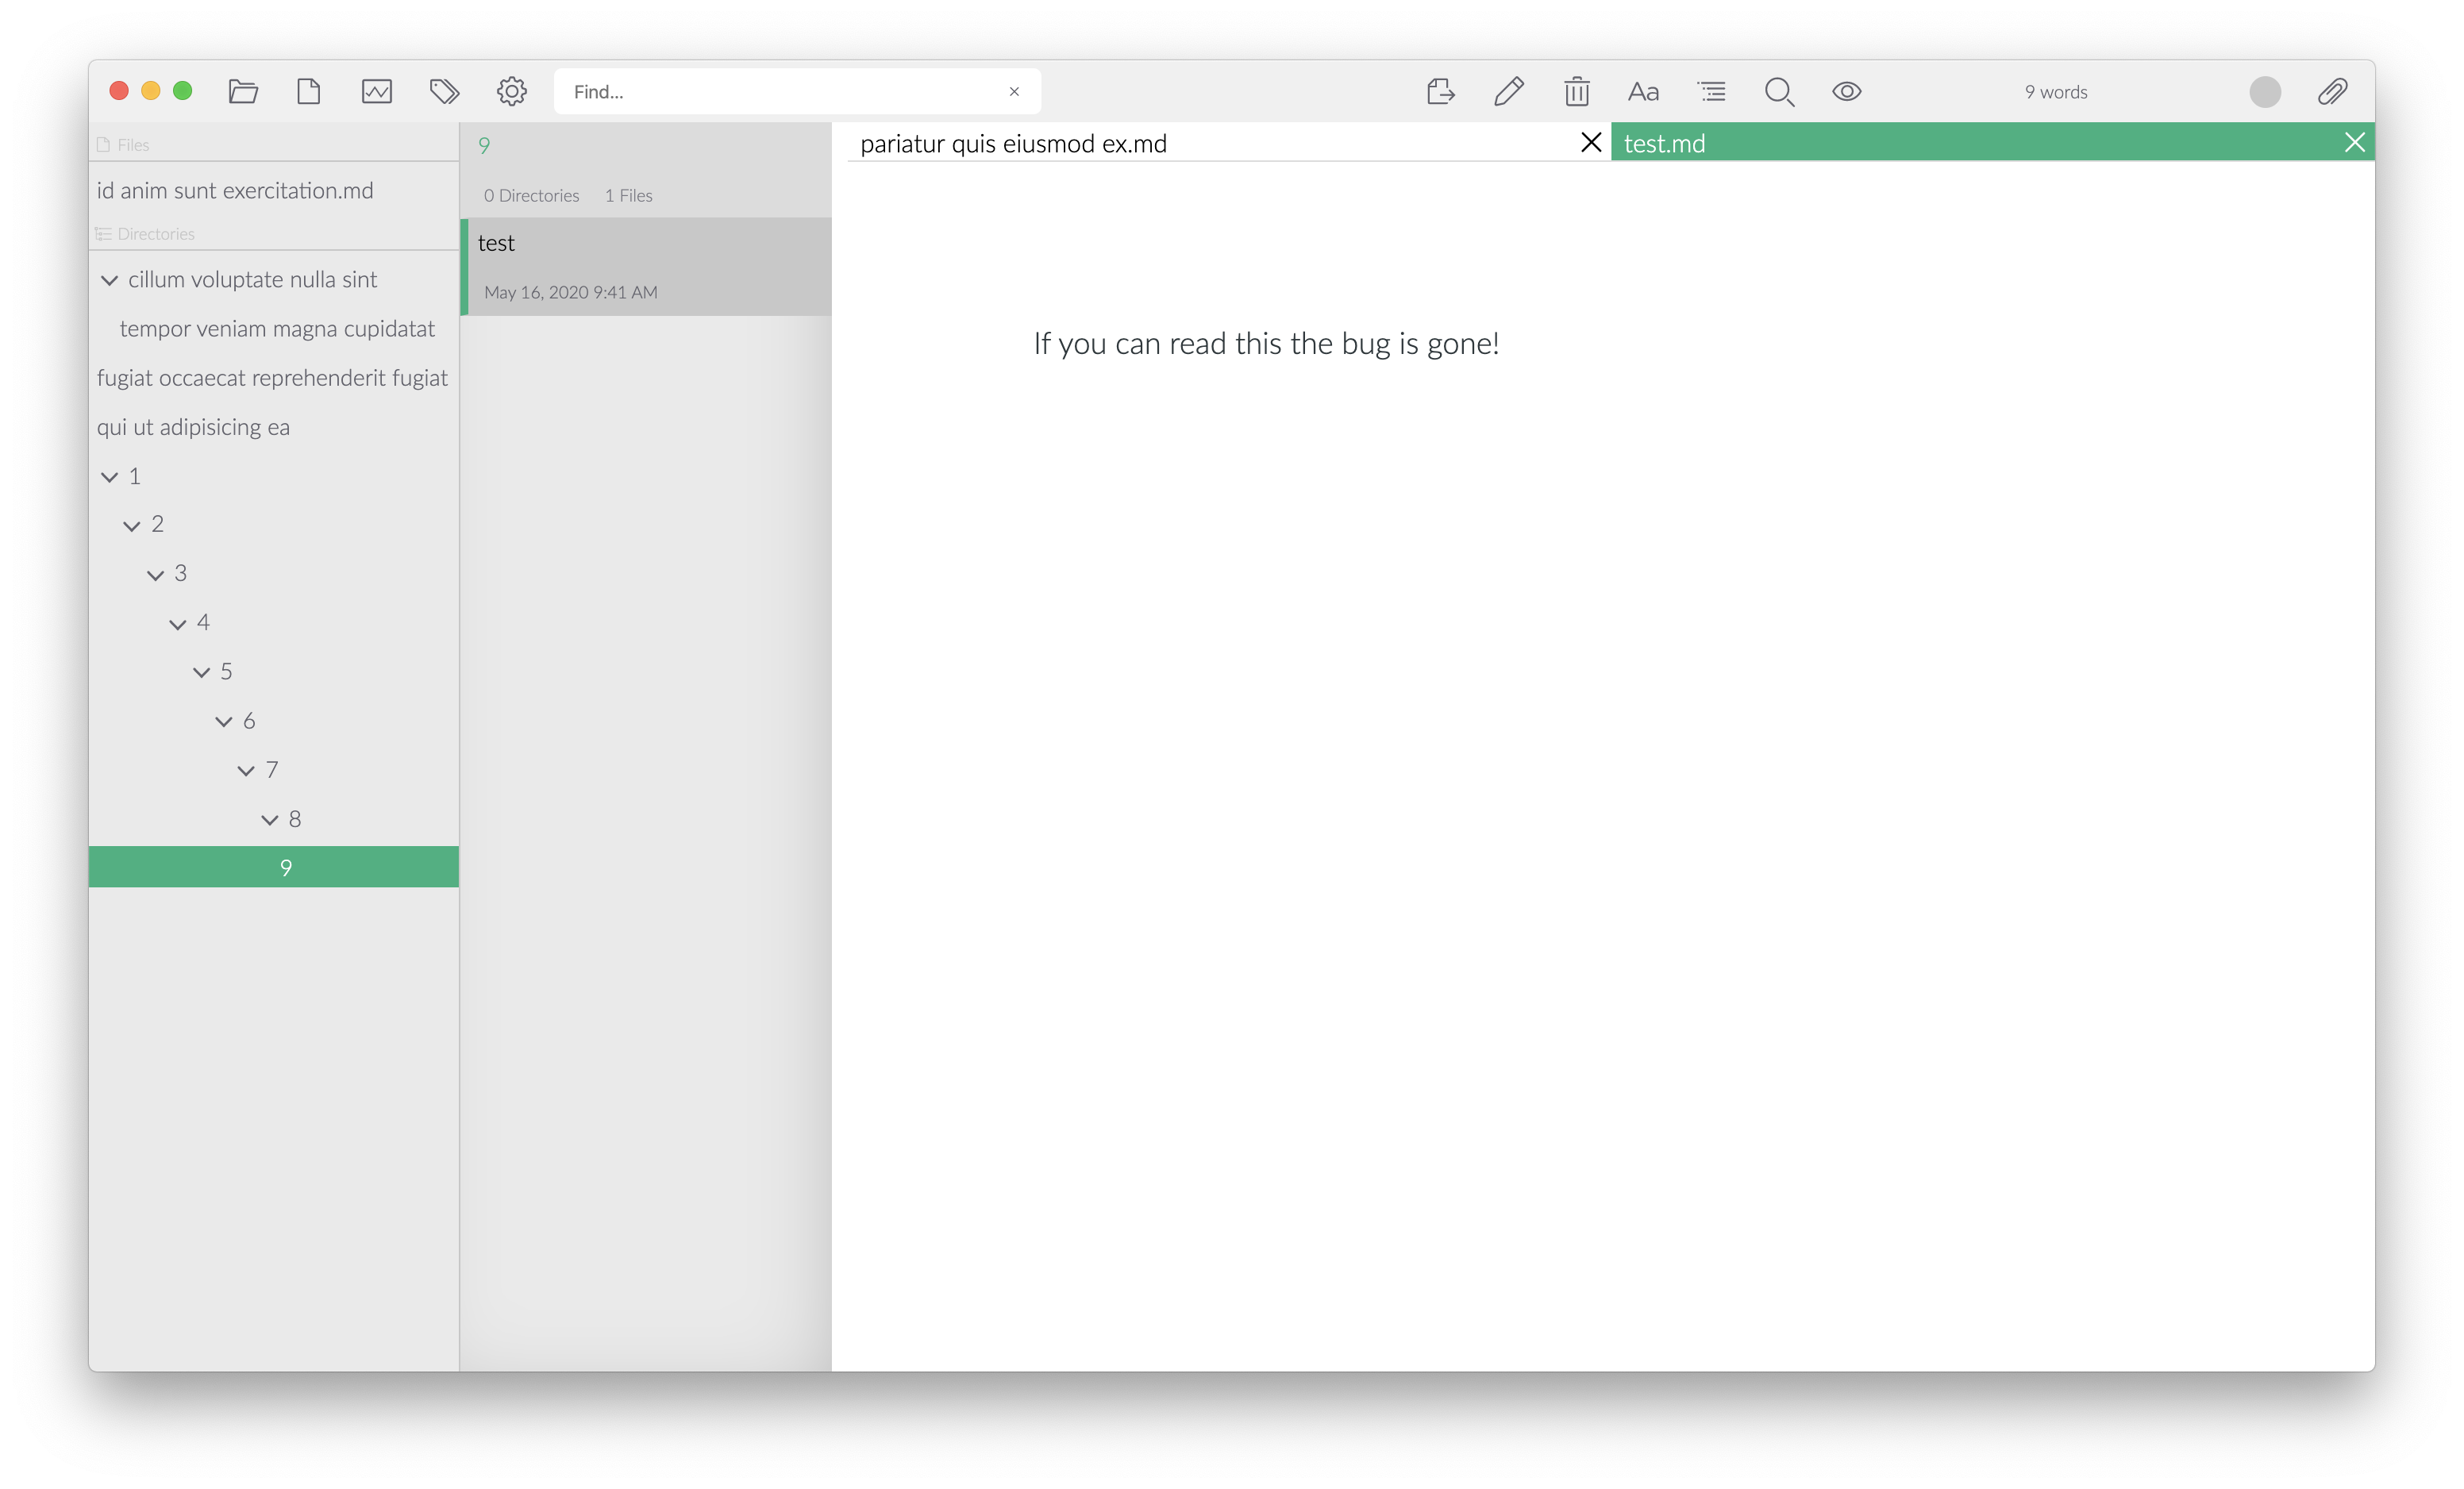Image resolution: width=2464 pixels, height=1489 pixels.
Task: Open the tag manager icon
Action: point(444,91)
